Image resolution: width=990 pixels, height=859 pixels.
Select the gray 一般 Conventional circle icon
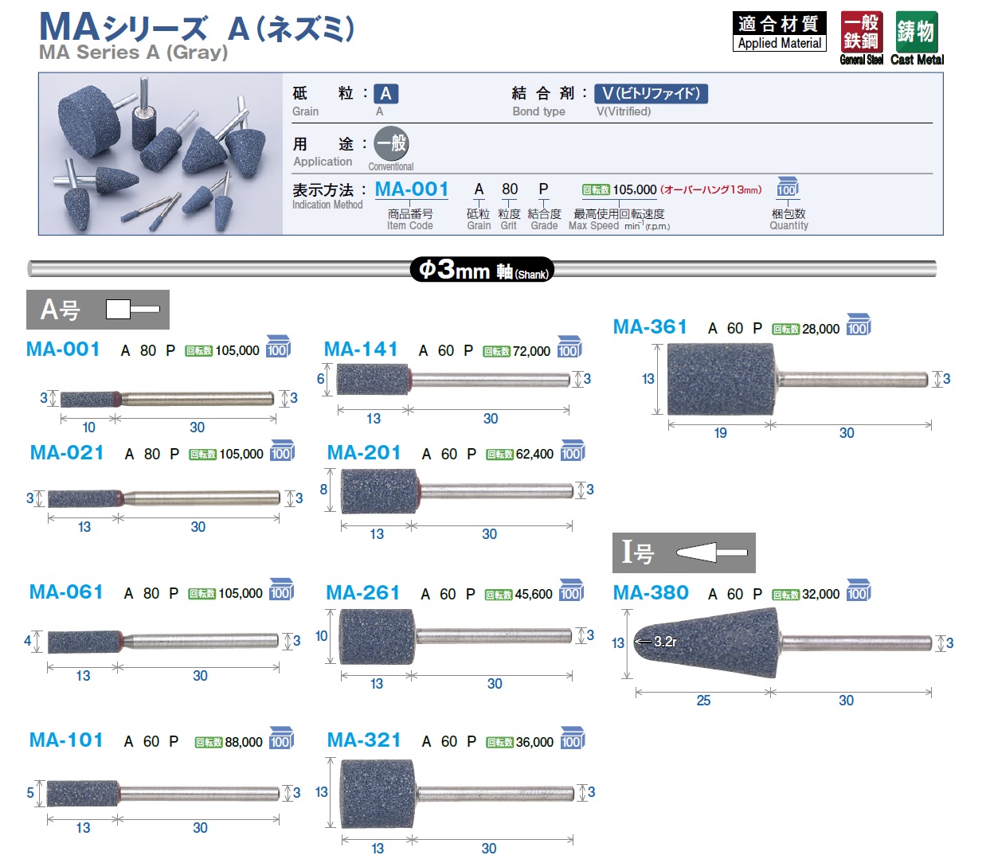[x=391, y=144]
